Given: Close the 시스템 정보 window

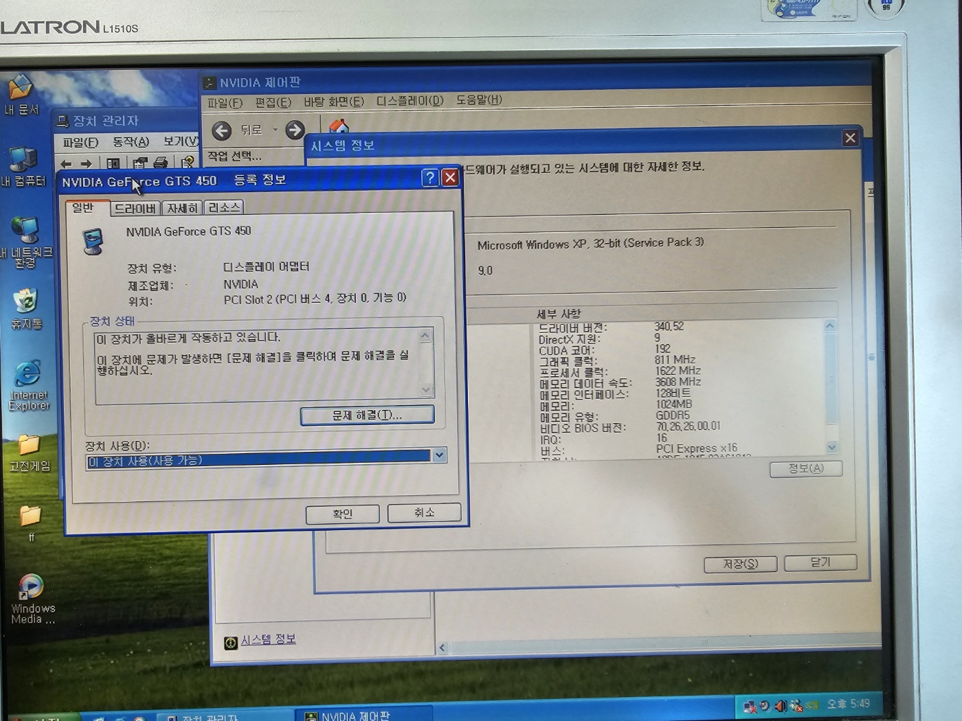Looking at the screenshot, I should coord(850,137).
